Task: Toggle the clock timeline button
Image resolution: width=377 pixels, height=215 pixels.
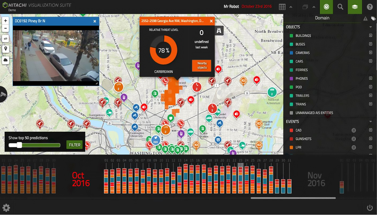Action: pyautogui.click(x=326, y=7)
